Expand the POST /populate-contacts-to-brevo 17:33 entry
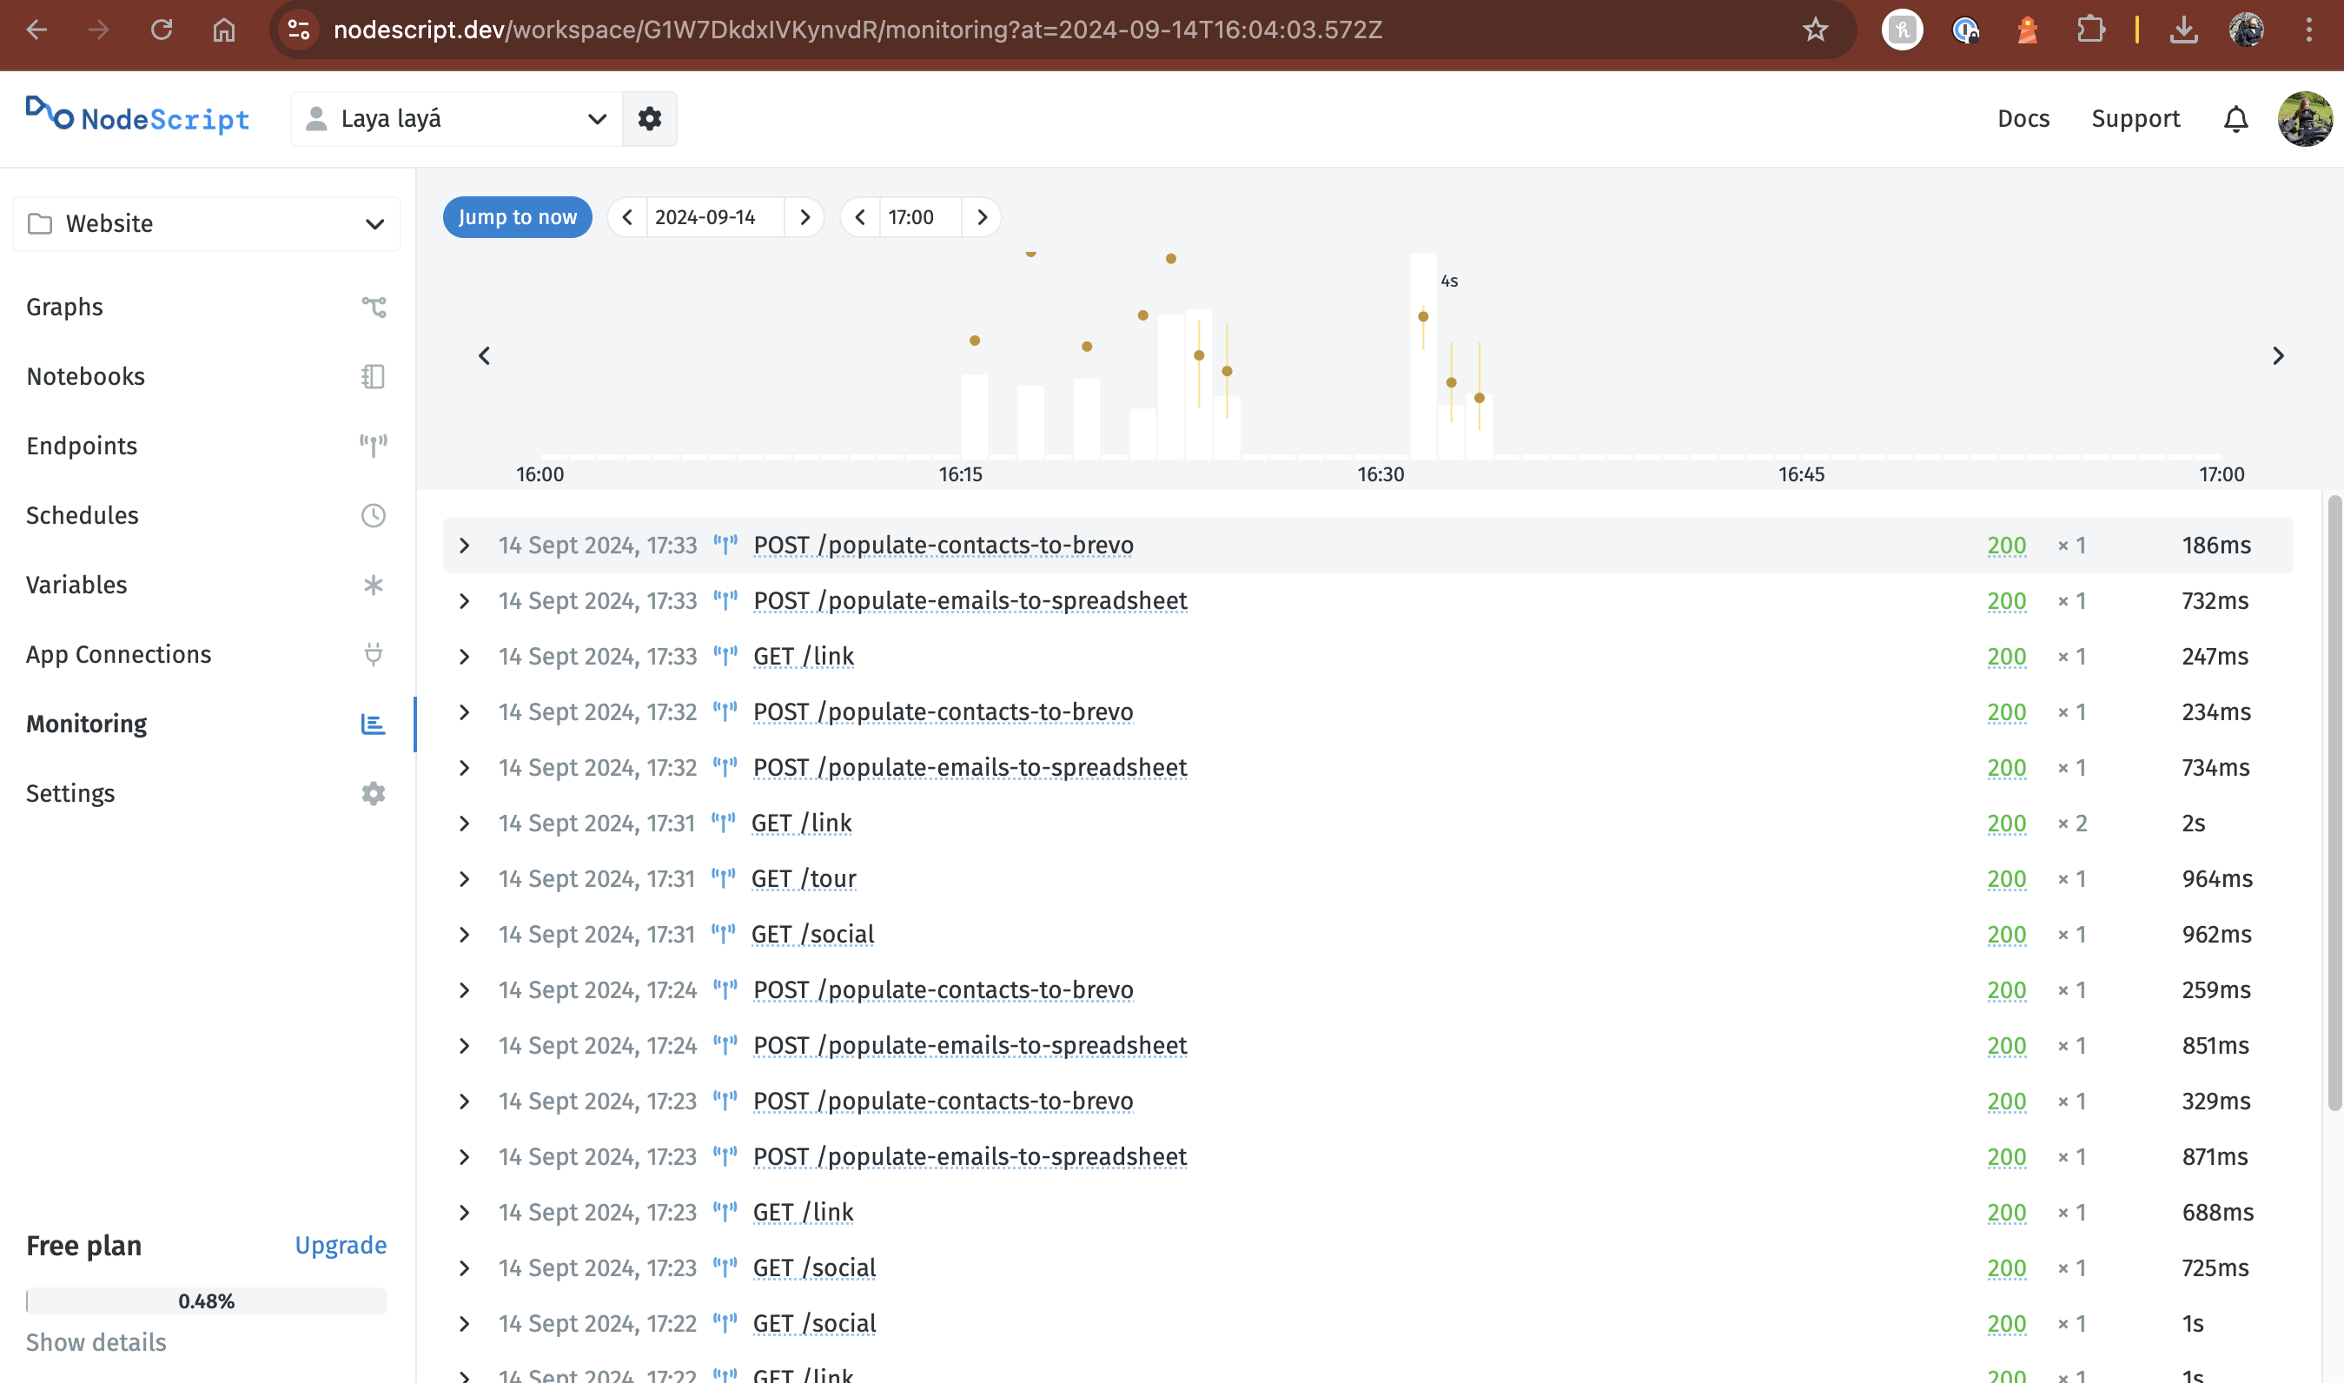Viewport: 2344px width, 1383px height. tap(464, 546)
